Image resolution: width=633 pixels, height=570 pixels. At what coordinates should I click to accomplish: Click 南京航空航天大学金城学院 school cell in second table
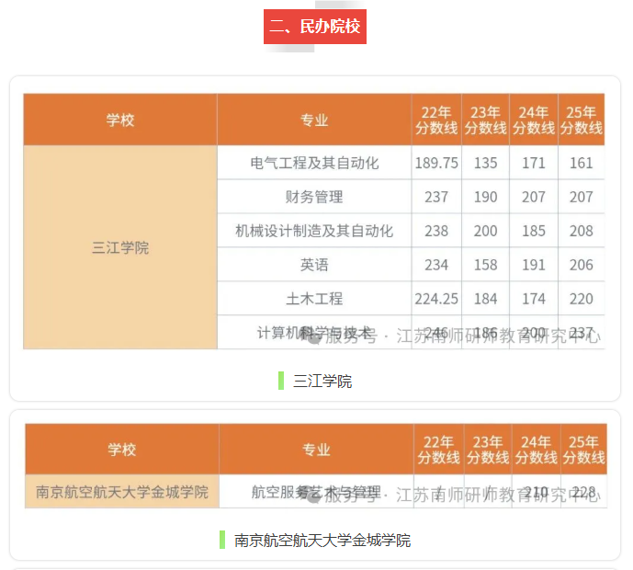[x=122, y=492]
